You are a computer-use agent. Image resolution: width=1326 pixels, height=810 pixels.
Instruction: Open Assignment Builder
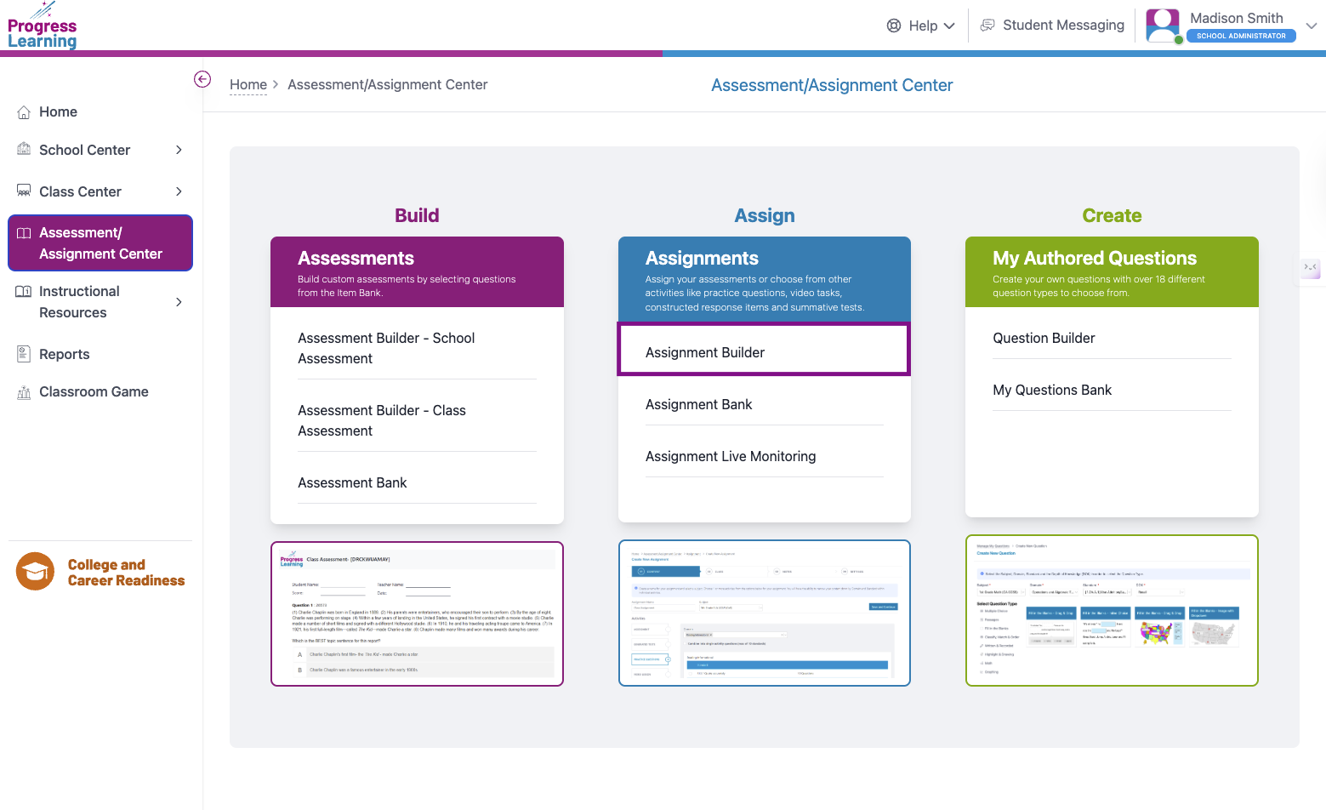click(764, 349)
